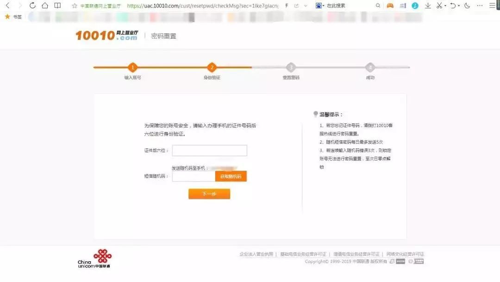The image size is (500, 282).
Task: Click the lightning speed-mode icon in address bar
Action: (x=287, y=6)
